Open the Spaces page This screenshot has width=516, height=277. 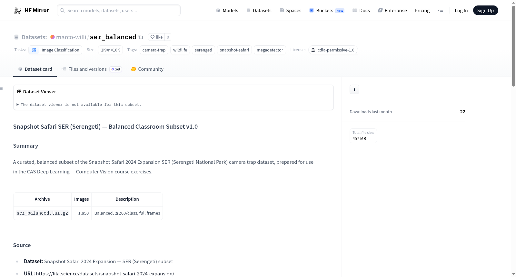click(x=291, y=10)
